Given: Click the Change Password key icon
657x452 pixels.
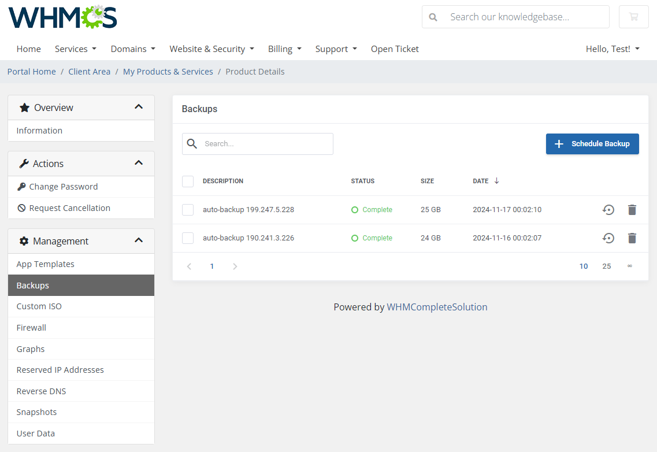Looking at the screenshot, I should 21,187.
